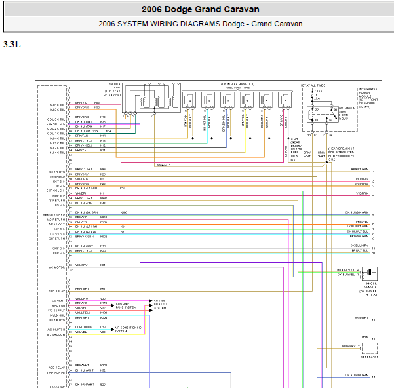Click the "A/C CLUTCH" pin label
The height and width of the screenshot is (388, 394).
point(56,330)
